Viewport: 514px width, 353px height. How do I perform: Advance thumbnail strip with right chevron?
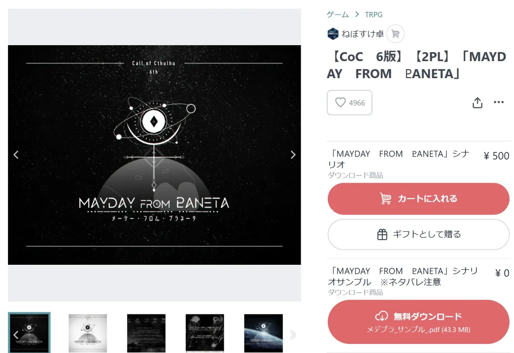click(293, 334)
